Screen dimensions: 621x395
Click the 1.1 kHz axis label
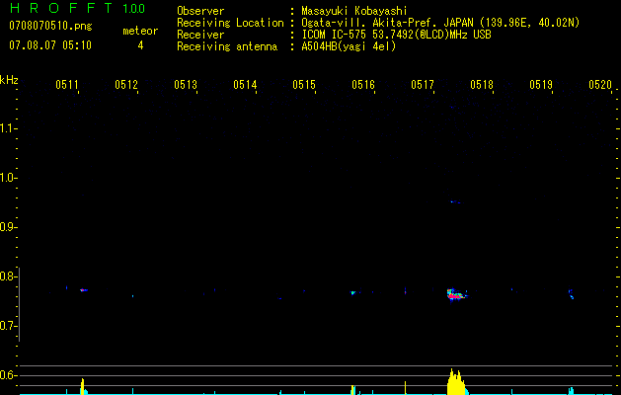(8, 128)
